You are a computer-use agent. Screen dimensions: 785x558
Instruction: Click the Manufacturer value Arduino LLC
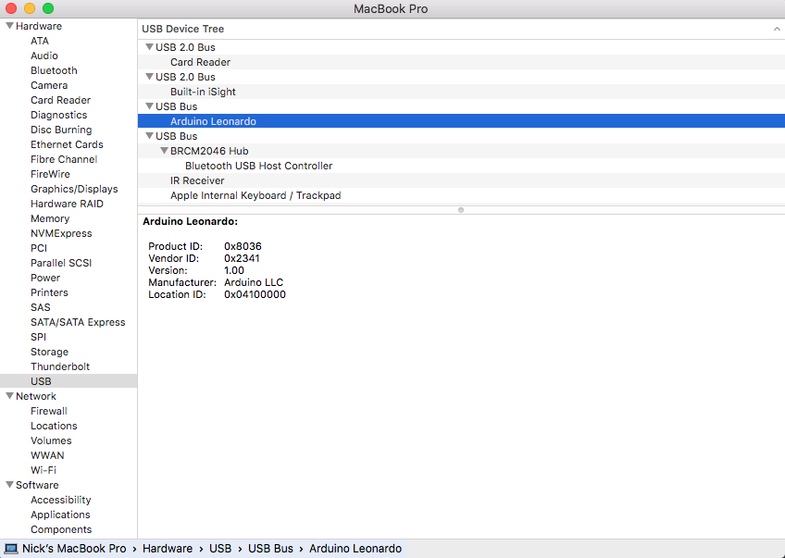tap(254, 282)
